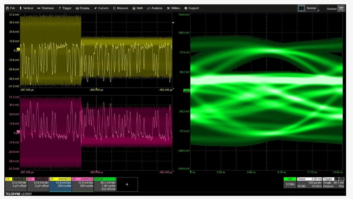
Task: Add a new trace with the plus box
Action: point(127,185)
